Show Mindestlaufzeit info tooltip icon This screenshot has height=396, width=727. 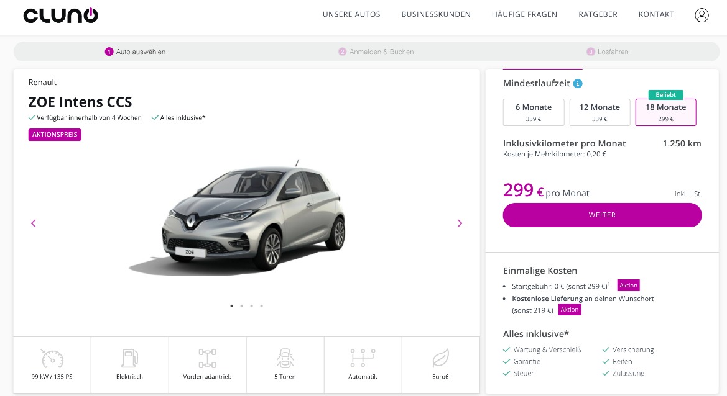578,84
